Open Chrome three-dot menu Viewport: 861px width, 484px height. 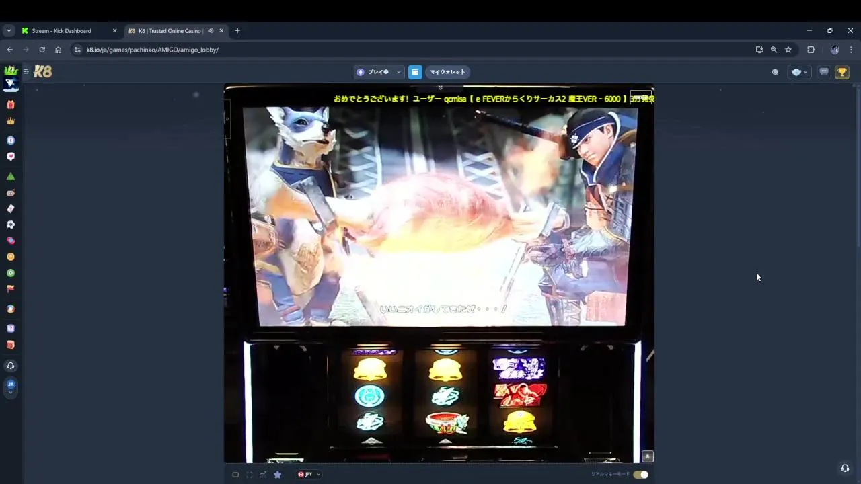point(851,50)
